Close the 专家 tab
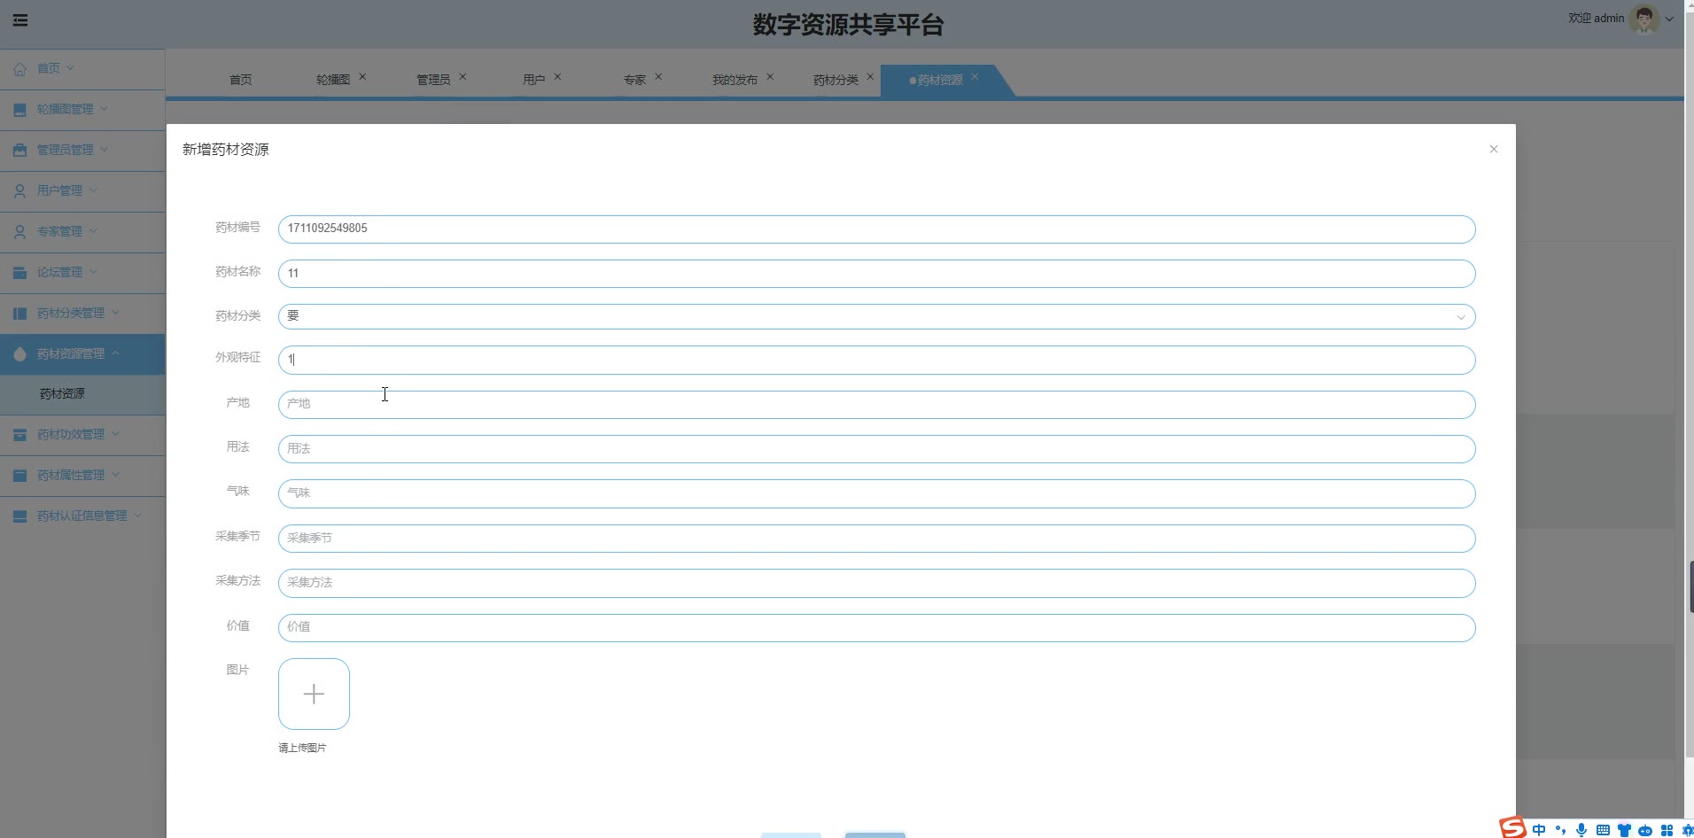The height and width of the screenshot is (838, 1694). (658, 77)
